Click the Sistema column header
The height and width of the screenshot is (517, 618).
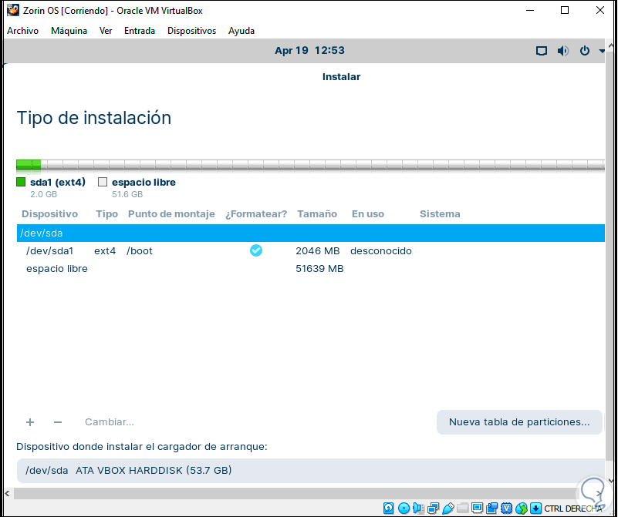[440, 213]
